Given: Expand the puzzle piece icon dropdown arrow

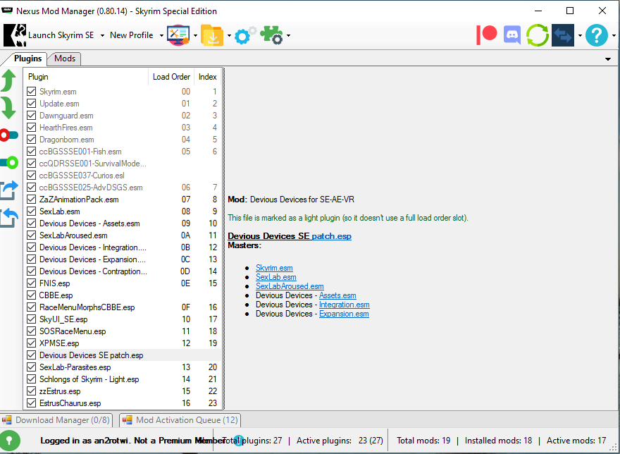Looking at the screenshot, I should point(288,36).
